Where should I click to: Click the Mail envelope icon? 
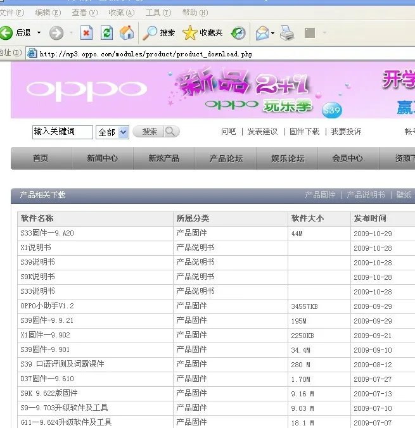tap(262, 33)
